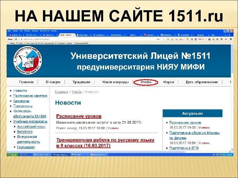The image size is (238, 178).
Task: Open Подготовка в сборную Москвы по физике
Action: pos(194,135)
